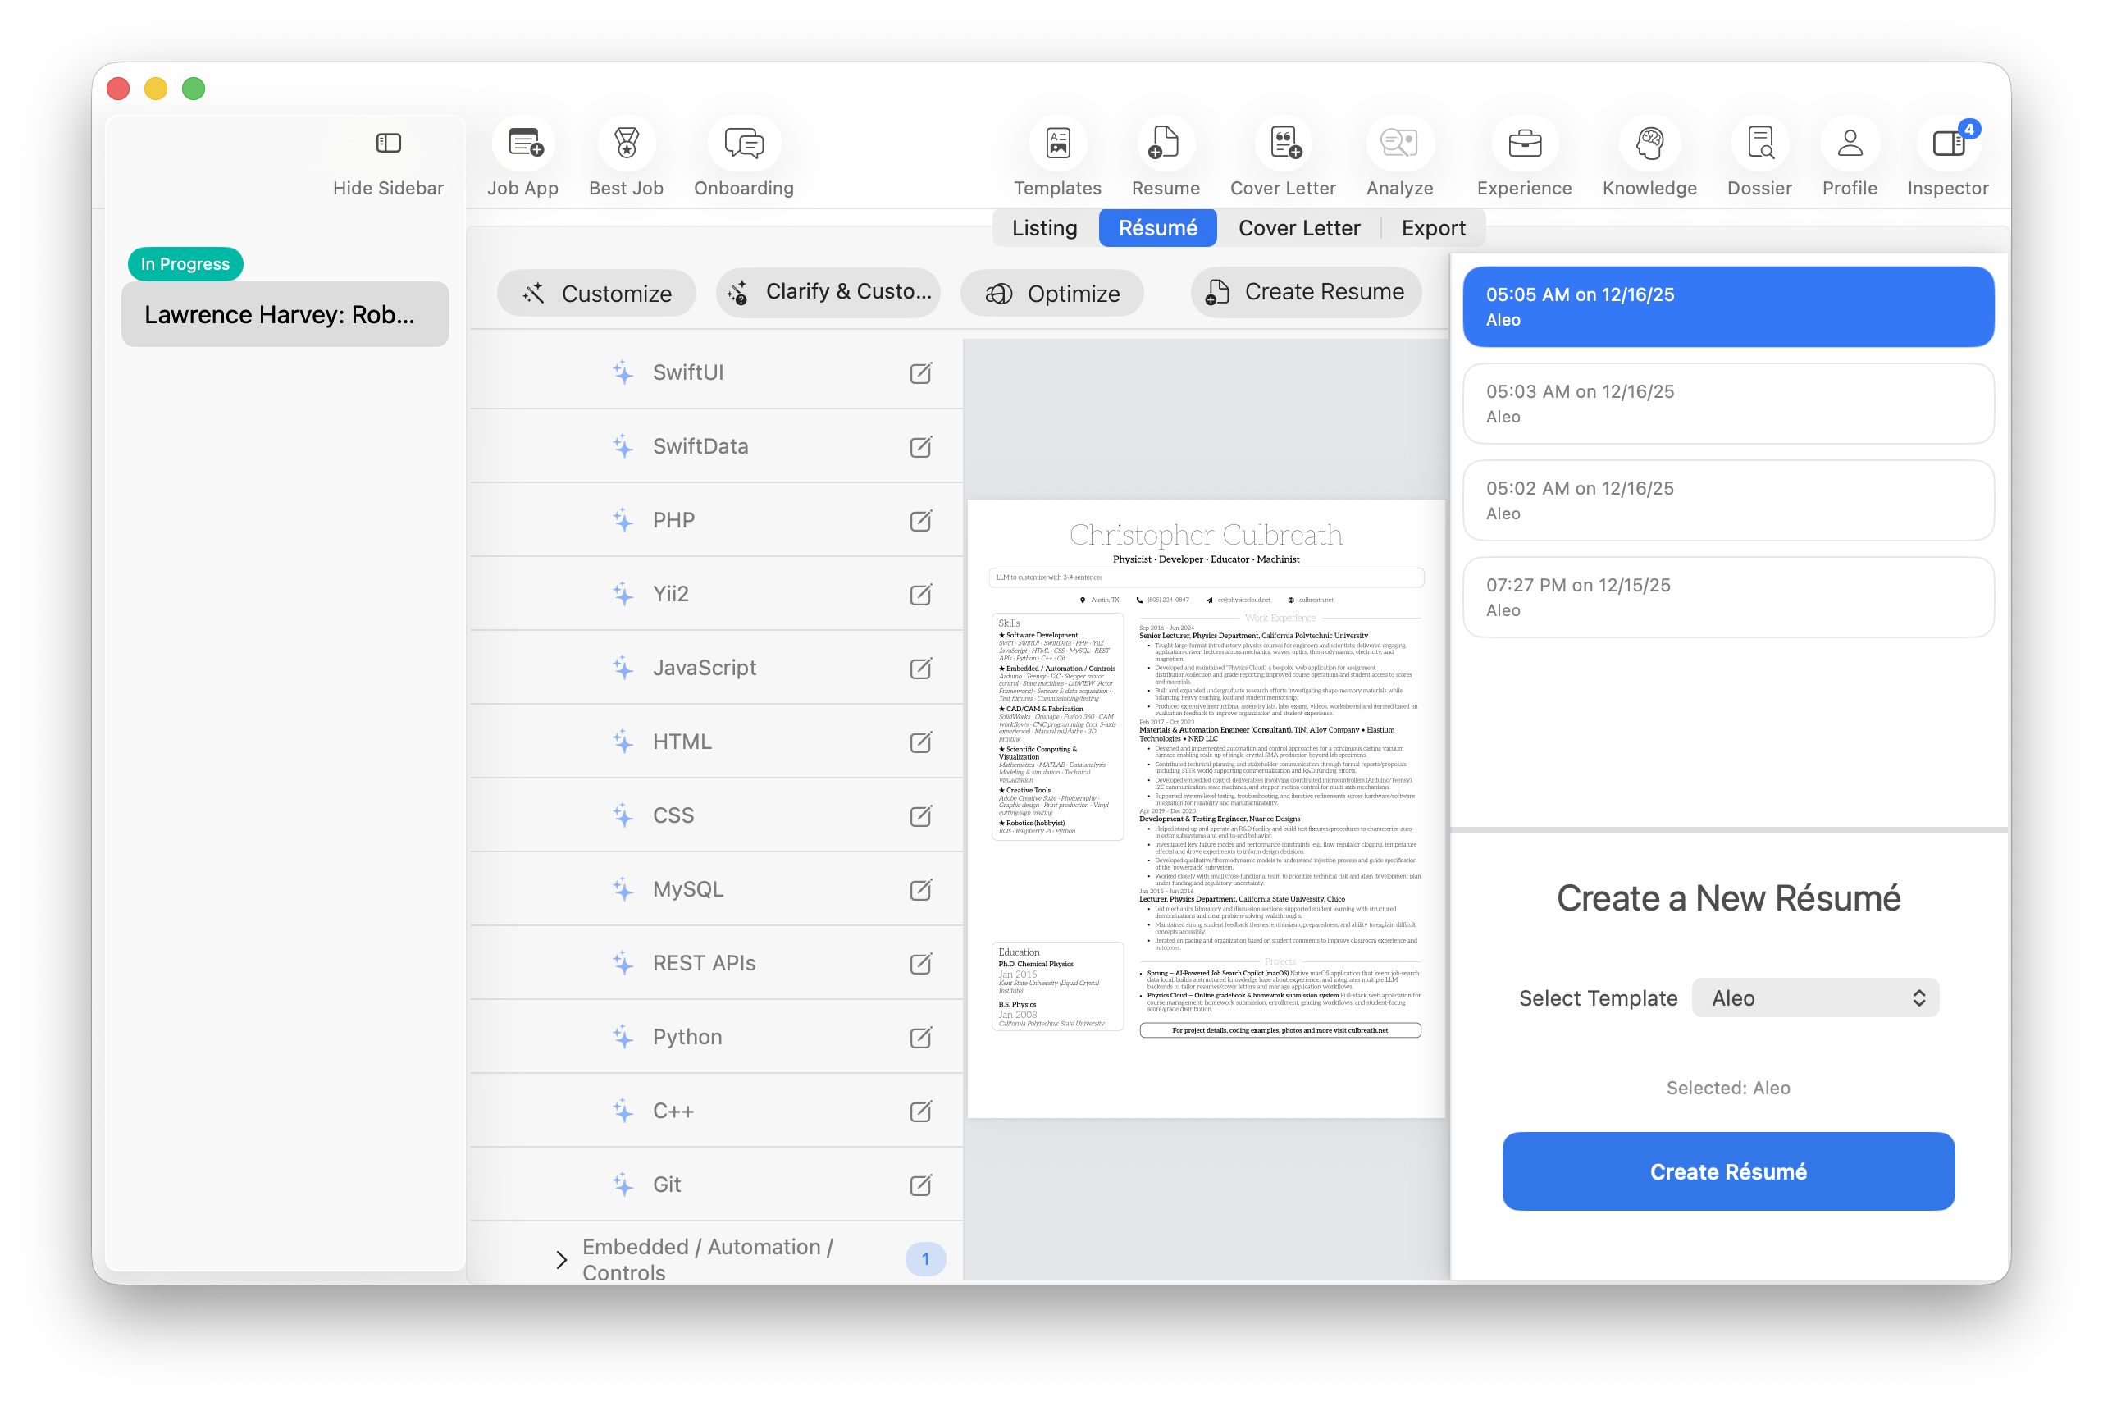Image resolution: width=2103 pixels, height=1406 pixels.
Task: Edit the SwiftUI skill entry
Action: coord(920,373)
